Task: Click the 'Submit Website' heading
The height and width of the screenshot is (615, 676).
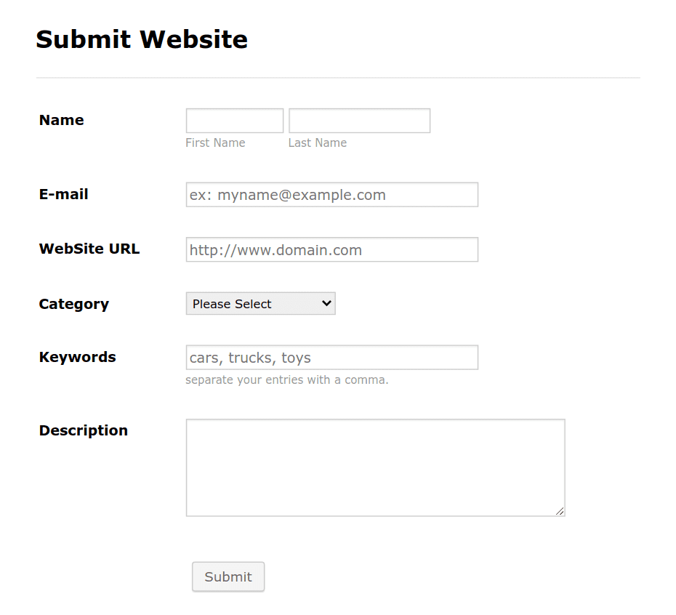Action: coord(142,39)
